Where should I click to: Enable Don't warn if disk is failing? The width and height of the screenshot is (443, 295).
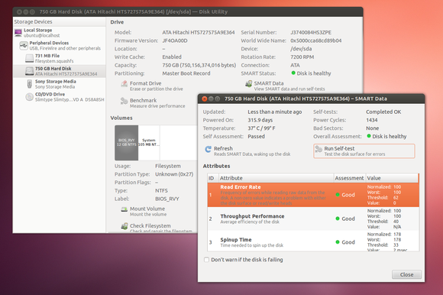click(206, 260)
